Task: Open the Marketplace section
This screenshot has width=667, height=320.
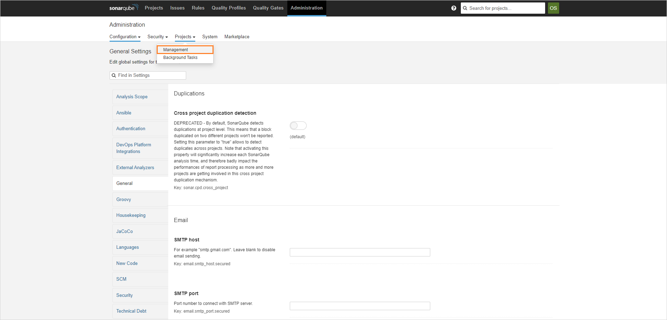Action: (237, 36)
